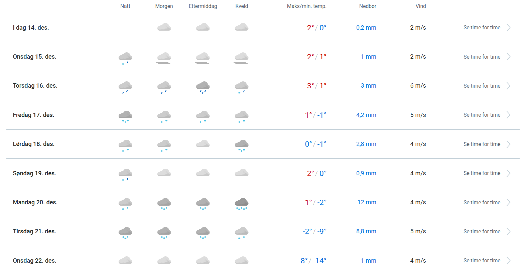The image size is (526, 275).
Task: Click Onsdag 22. afternoon cloud icon
Action: tap(203, 260)
